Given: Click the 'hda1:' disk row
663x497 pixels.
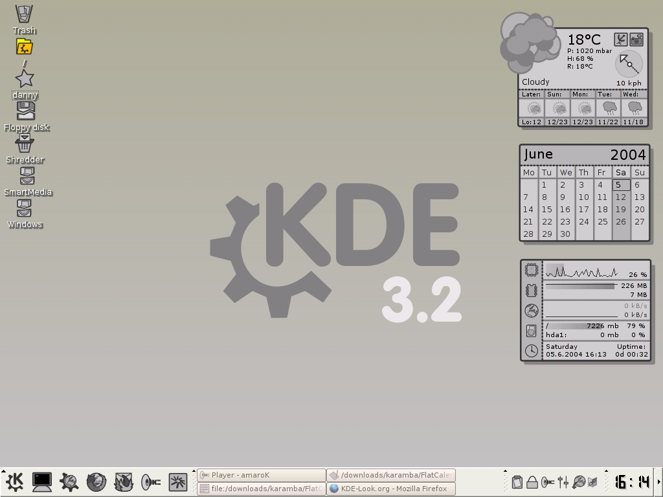Looking at the screenshot, I should pos(596,335).
